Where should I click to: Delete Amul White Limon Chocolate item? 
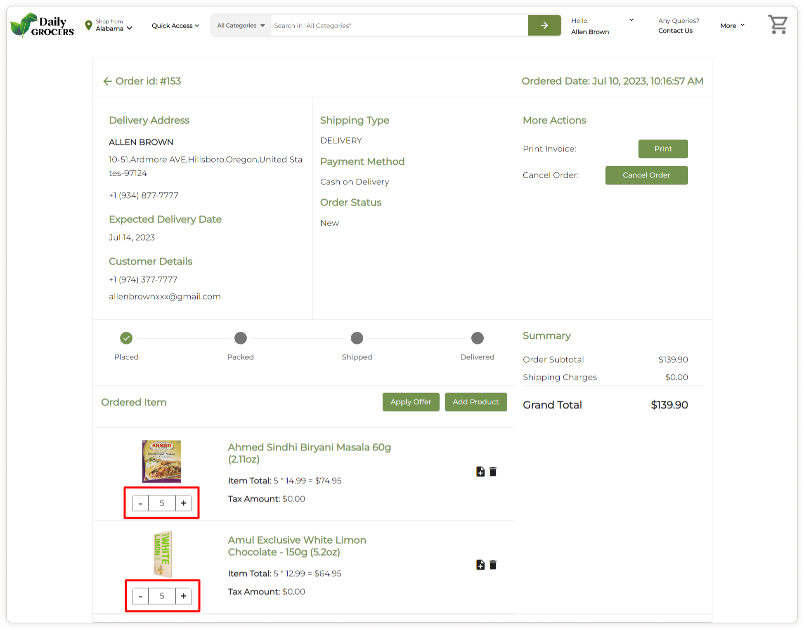click(x=493, y=565)
